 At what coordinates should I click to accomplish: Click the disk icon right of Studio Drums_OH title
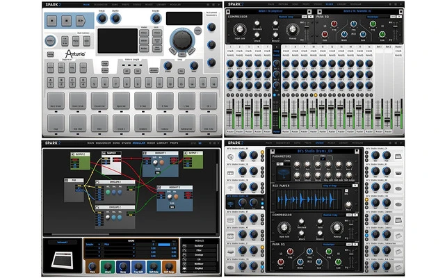(x=357, y=152)
